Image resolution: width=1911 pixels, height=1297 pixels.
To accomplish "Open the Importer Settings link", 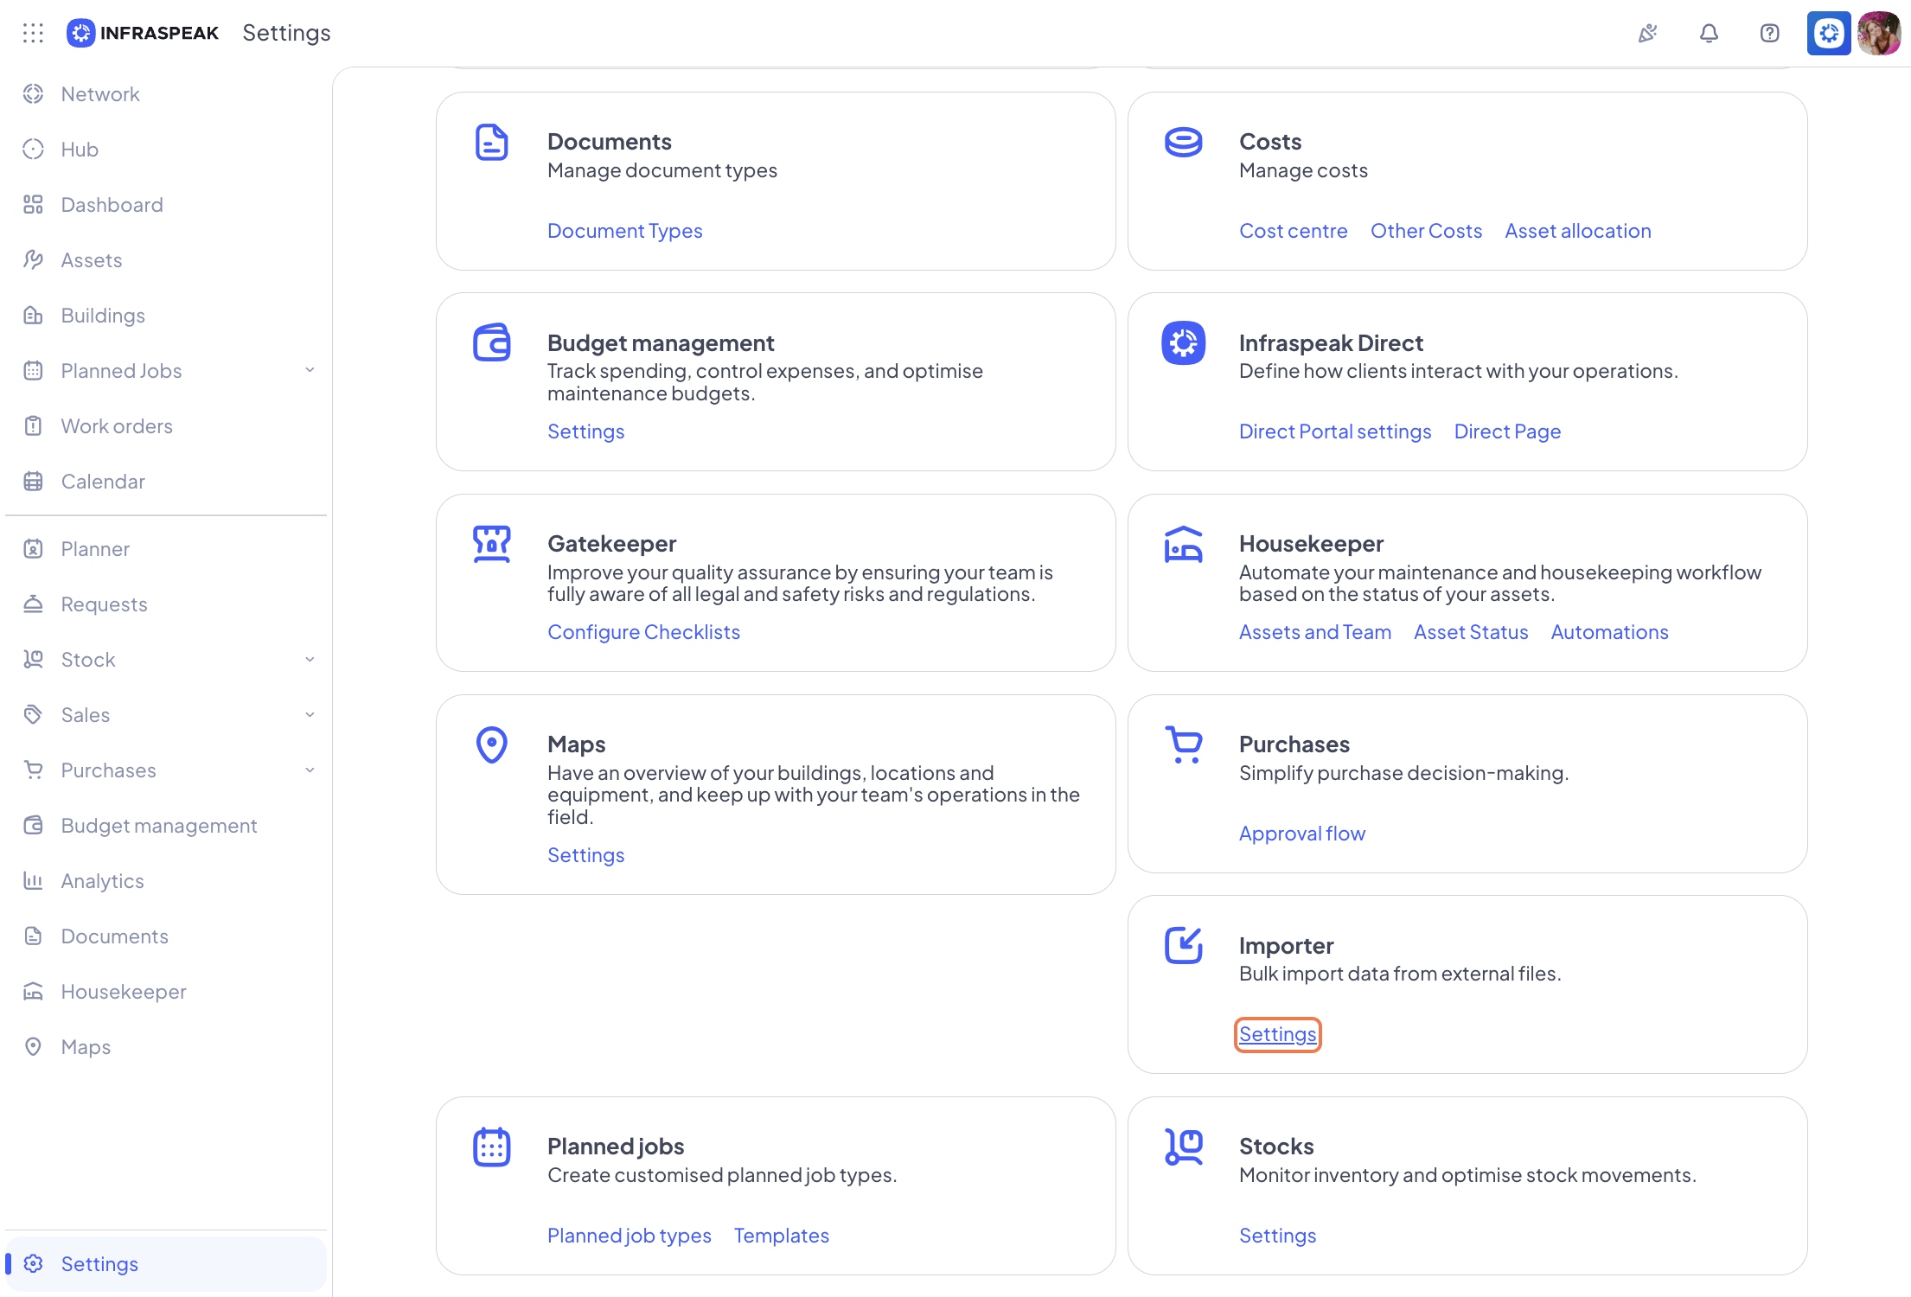I will [x=1277, y=1034].
